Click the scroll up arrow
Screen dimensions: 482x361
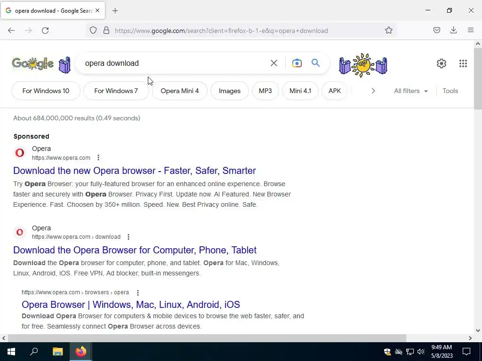click(x=478, y=44)
